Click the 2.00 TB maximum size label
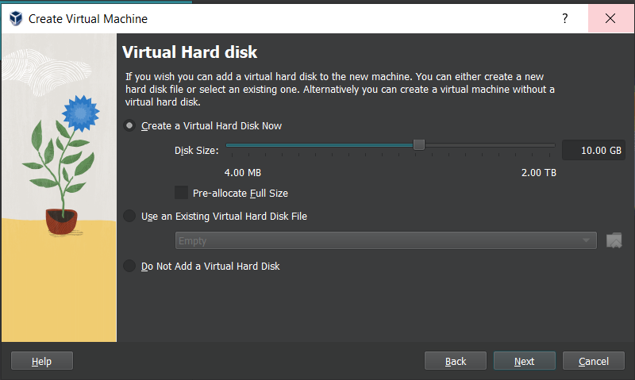Viewport: 635px width, 380px height. pyautogui.click(x=539, y=172)
